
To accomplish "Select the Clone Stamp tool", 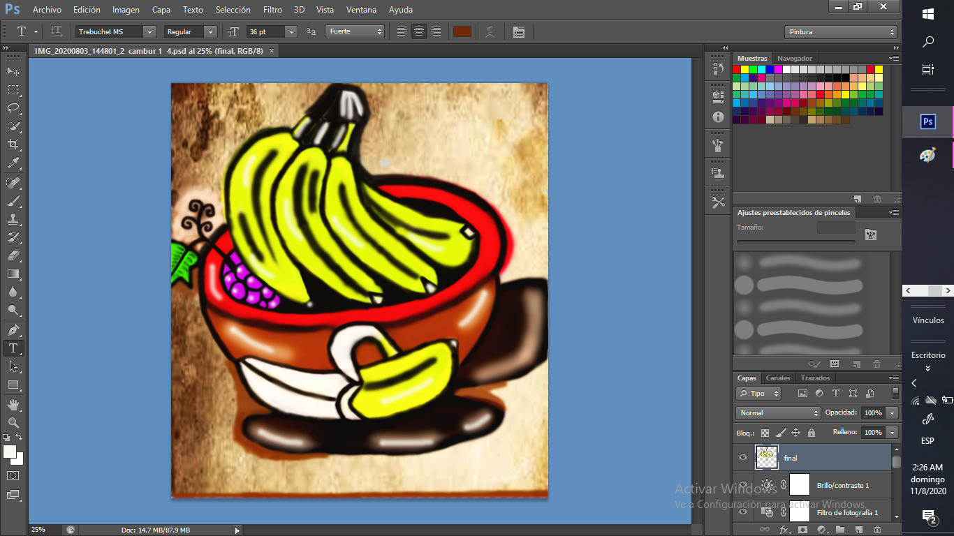I will pos(13,219).
